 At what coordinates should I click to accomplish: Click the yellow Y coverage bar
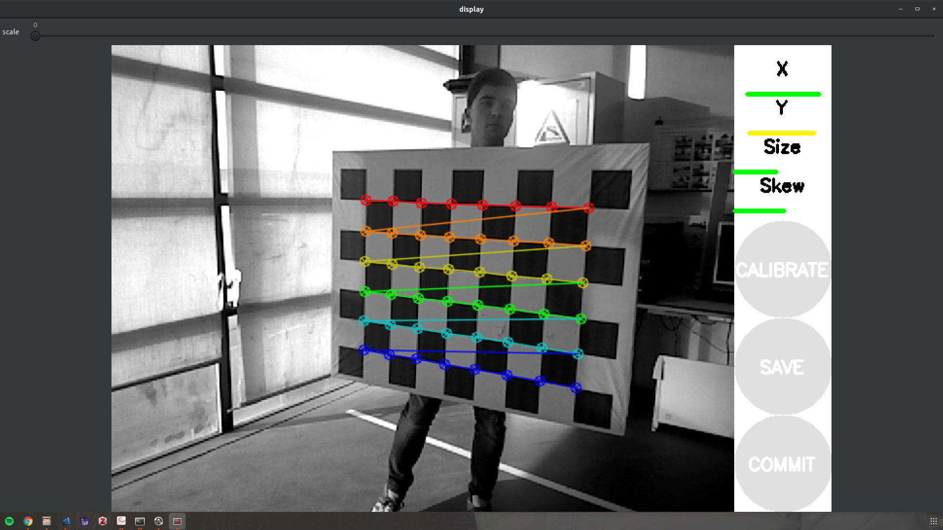coord(781,133)
